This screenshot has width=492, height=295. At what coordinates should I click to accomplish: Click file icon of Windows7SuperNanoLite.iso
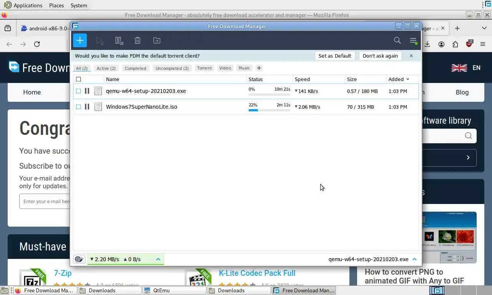pyautogui.click(x=98, y=107)
